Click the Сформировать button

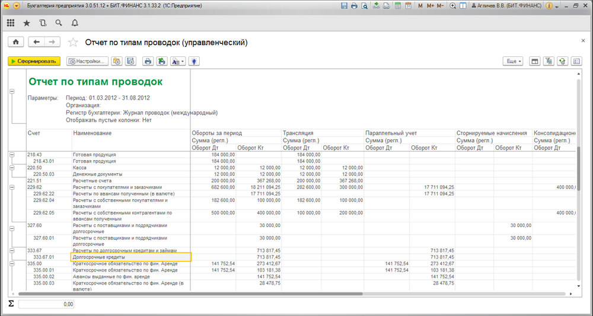tap(34, 61)
